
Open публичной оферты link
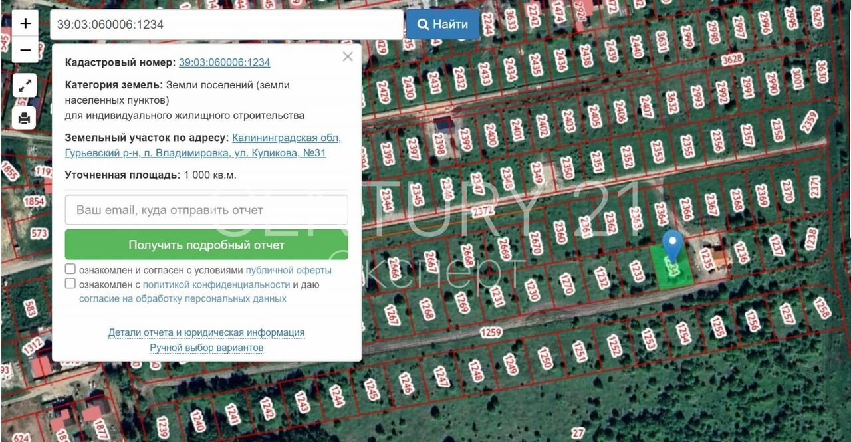(288, 271)
